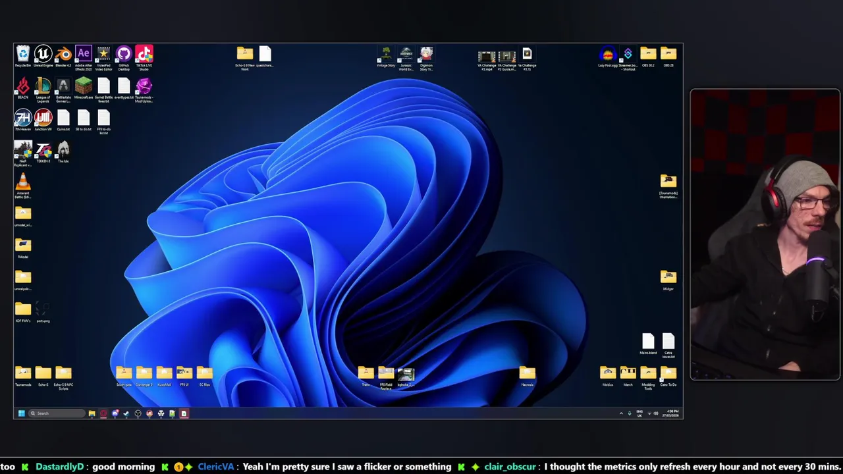
Task: Select the Echo-S 9 New Work folder
Action: point(245,58)
